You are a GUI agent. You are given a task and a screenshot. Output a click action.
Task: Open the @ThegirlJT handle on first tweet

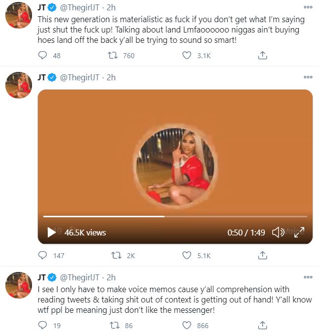(x=80, y=7)
